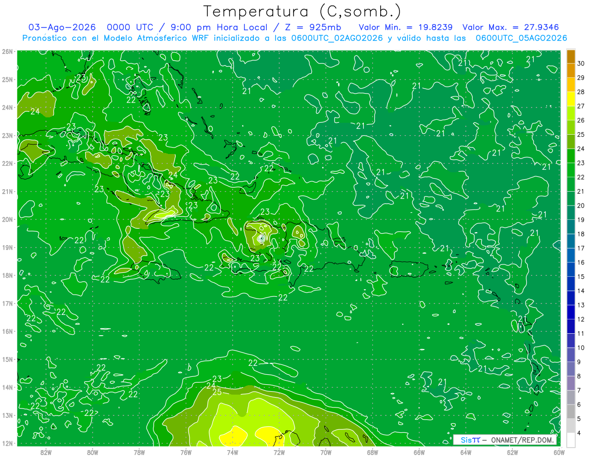The height and width of the screenshot is (459, 594).
Task: Click the "12N" latitude axis label
Action: (7, 443)
